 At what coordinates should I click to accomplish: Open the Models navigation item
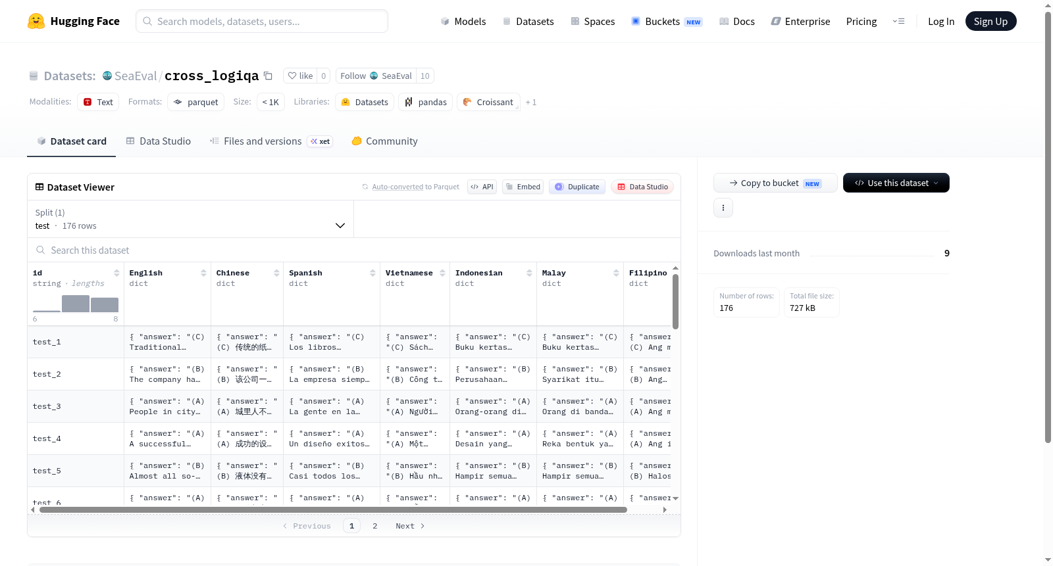[x=463, y=21]
